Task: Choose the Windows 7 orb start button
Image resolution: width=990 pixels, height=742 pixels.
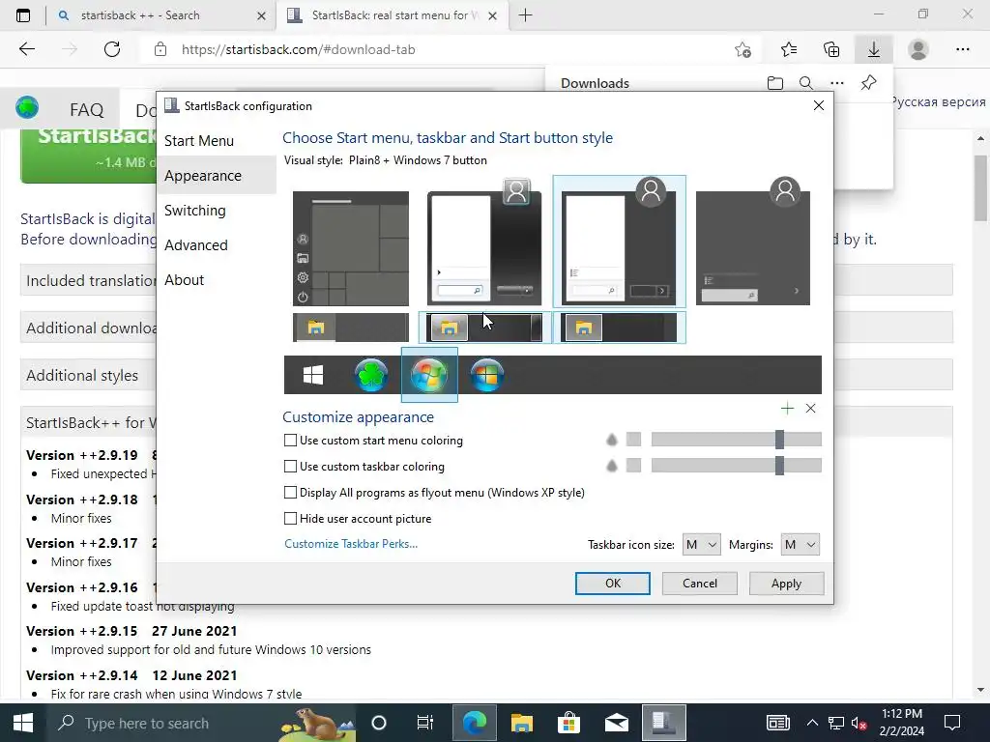Action: [x=429, y=375]
